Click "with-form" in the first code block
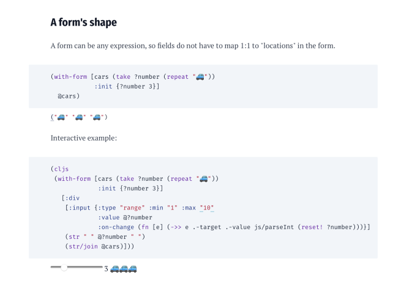404x286 pixels. point(70,77)
